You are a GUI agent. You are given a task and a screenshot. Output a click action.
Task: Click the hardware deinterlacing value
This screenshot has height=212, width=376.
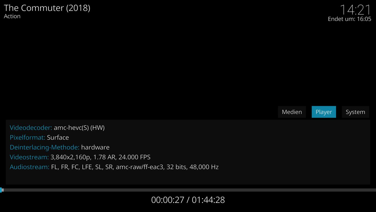(95, 147)
